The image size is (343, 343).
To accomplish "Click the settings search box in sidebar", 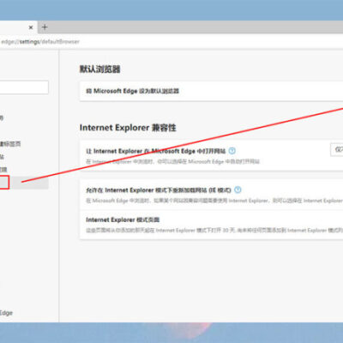I will pos(24,87).
